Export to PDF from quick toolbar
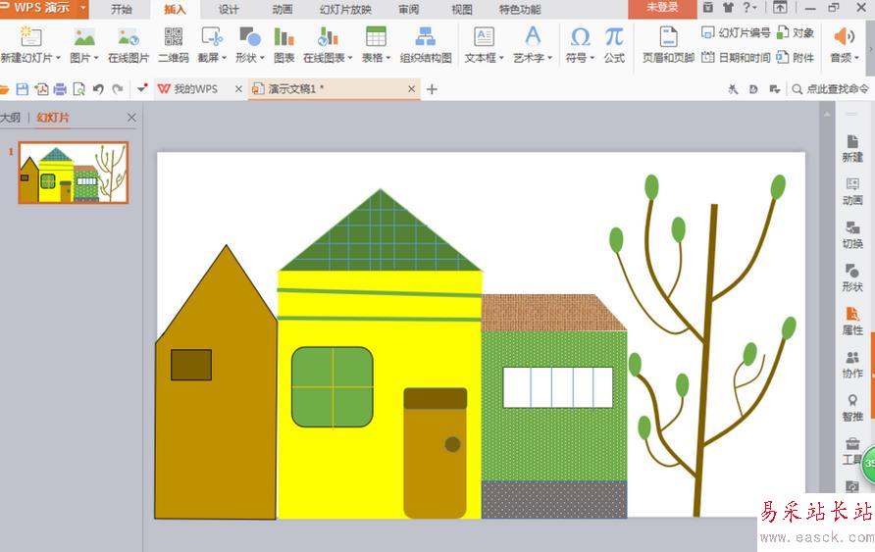The image size is (875, 552). [41, 89]
